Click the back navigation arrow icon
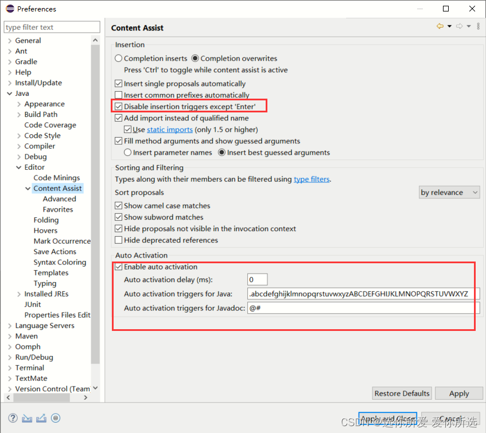 pos(440,26)
